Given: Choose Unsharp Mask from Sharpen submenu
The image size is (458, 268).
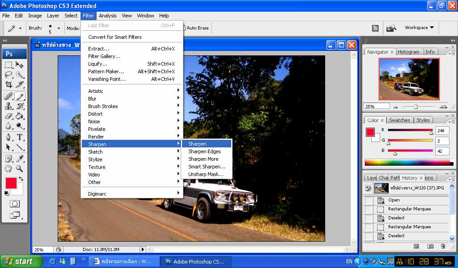Looking at the screenshot, I should point(206,174).
